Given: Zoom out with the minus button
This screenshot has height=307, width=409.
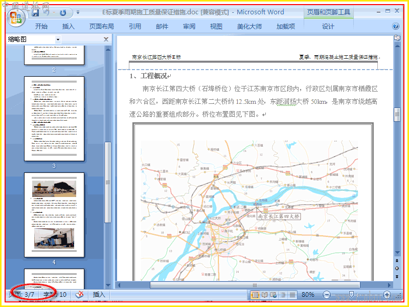Looking at the screenshot, I should click(326, 295).
